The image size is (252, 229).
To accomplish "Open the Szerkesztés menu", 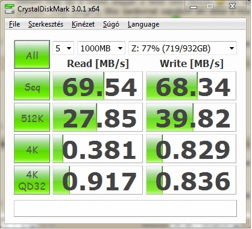I will (x=46, y=24).
